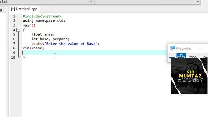Switch to the Untitled1.cpp tab
Image resolution: width=208 pixels, height=117 pixels.
coord(24,9)
